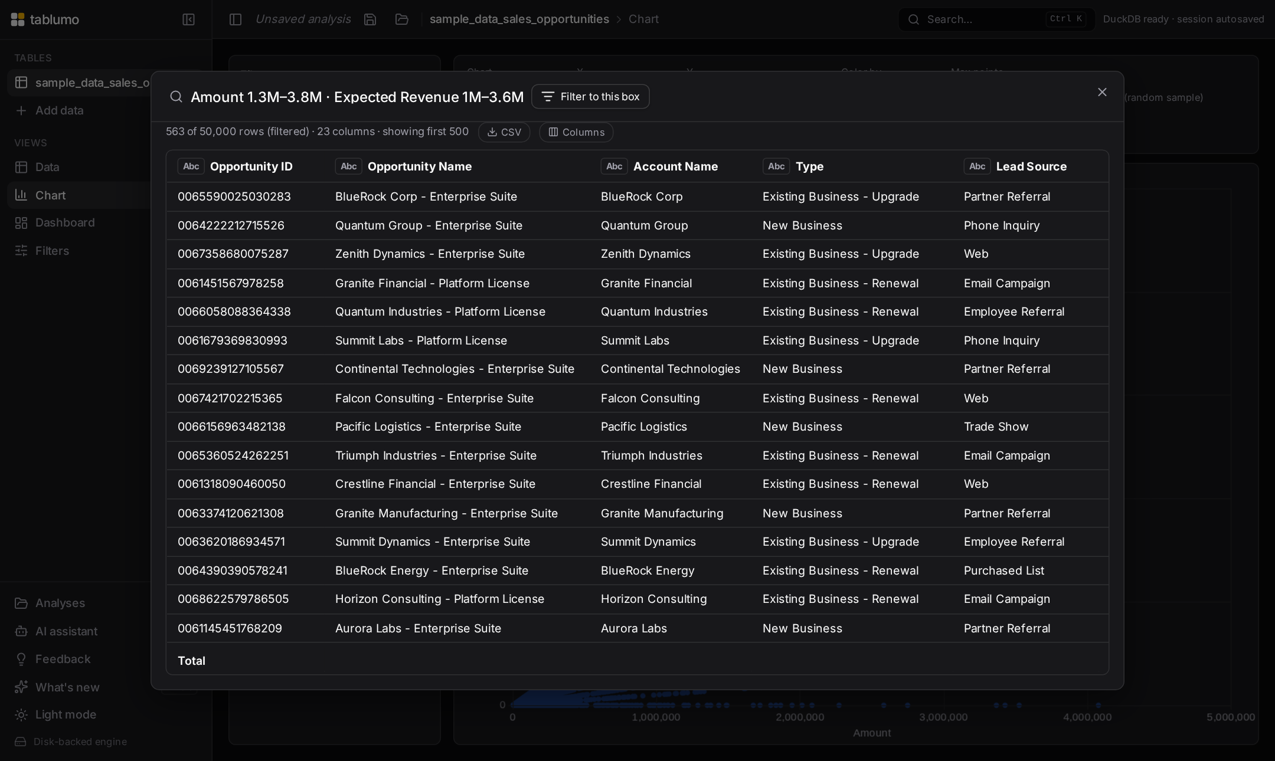
Task: Click the Abc type badge of Lead Source
Action: pyautogui.click(x=977, y=166)
